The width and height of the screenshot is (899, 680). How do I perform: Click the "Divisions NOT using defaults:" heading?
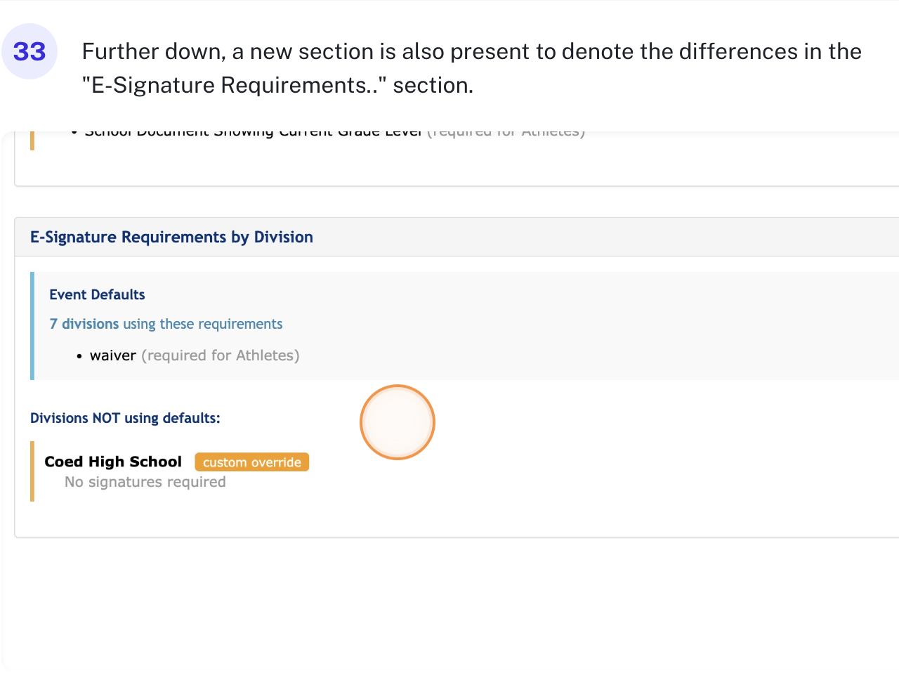pyautogui.click(x=125, y=418)
